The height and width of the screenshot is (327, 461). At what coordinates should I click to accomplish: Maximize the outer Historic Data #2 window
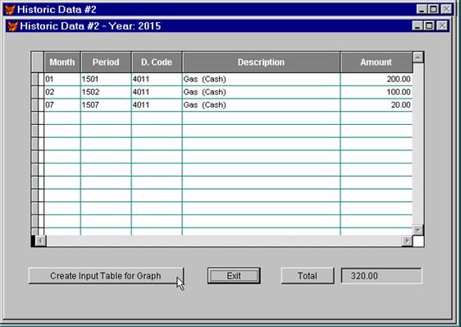433,9
